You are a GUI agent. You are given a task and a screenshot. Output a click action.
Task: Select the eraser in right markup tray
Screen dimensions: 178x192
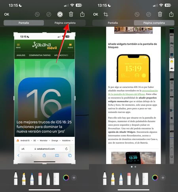(129, 179)
